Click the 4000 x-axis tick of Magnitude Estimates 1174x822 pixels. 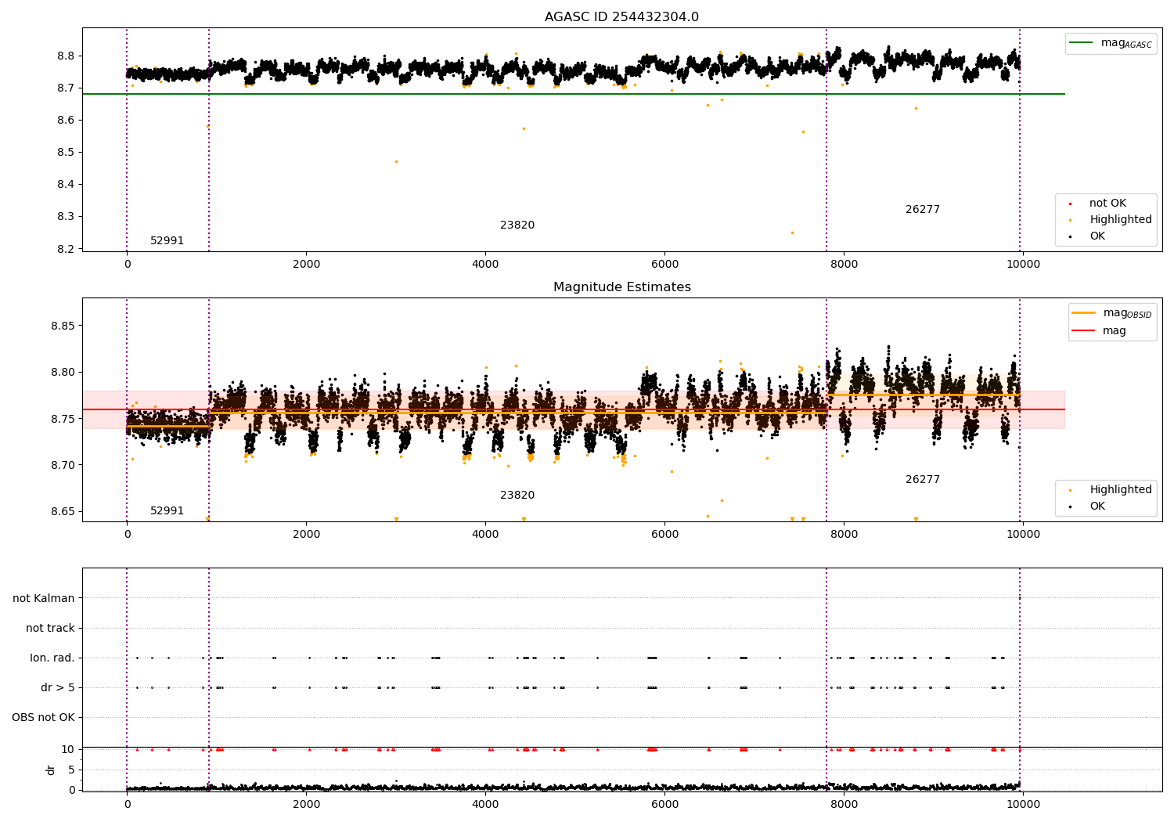click(485, 534)
